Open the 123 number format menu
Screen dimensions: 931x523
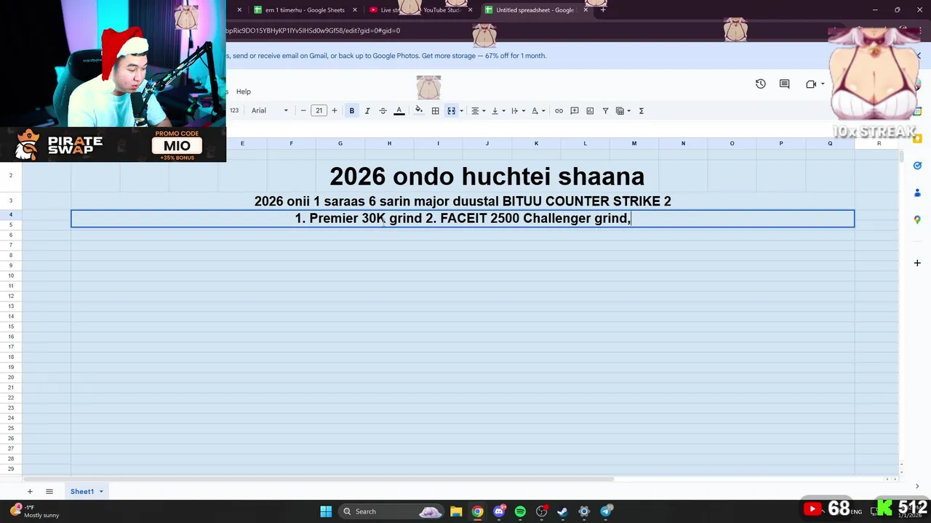click(x=234, y=110)
